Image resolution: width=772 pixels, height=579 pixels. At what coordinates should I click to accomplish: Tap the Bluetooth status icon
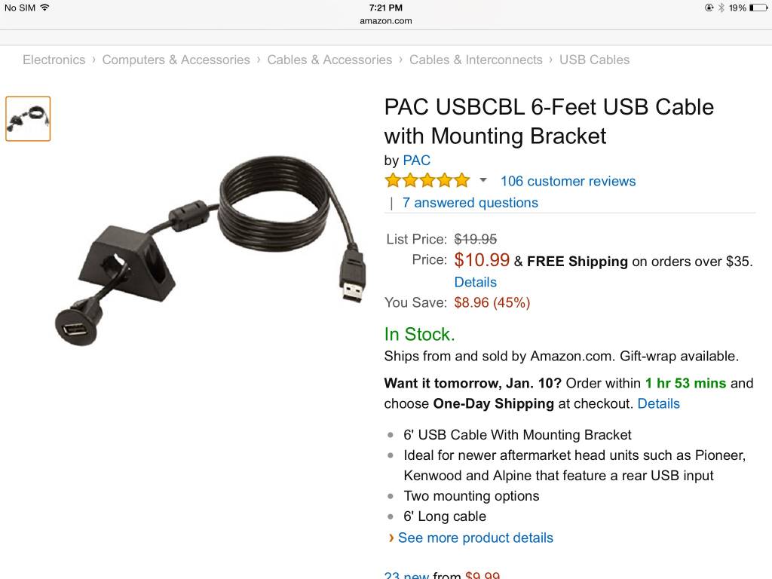point(721,8)
